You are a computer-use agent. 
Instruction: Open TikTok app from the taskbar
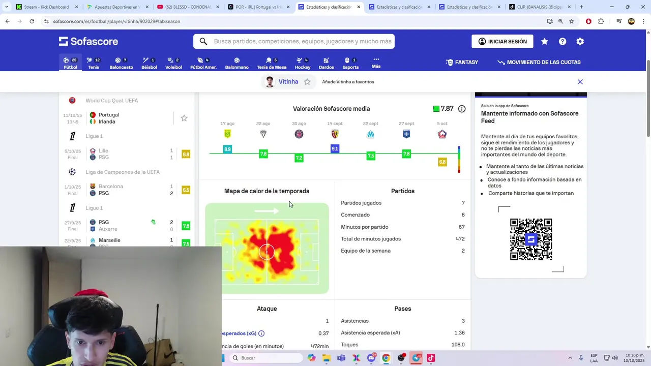click(x=431, y=358)
